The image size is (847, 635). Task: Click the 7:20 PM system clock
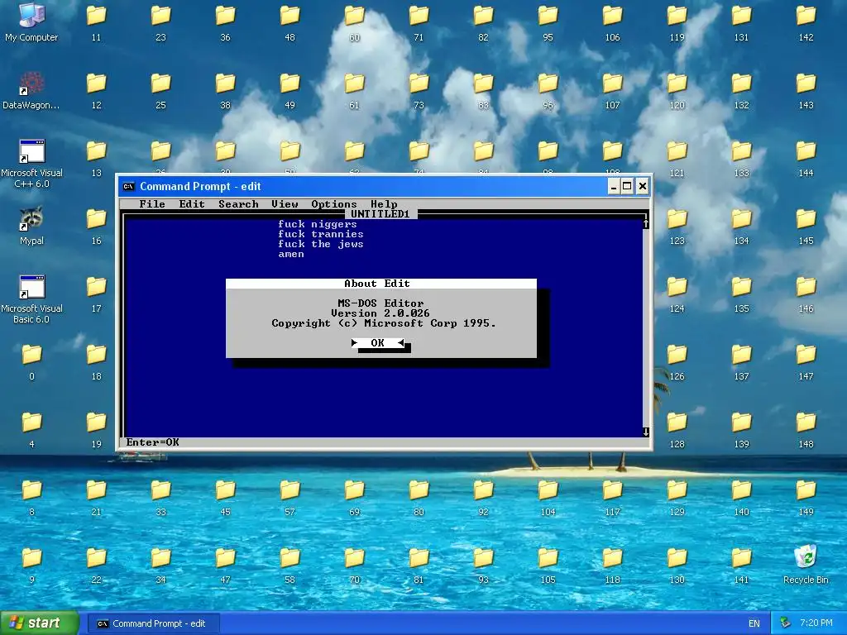point(816,623)
